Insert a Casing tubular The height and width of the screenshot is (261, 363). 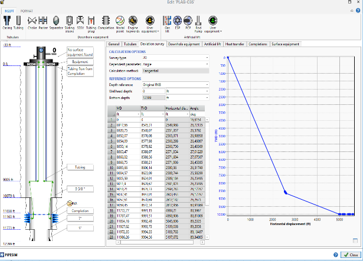tap(7, 22)
